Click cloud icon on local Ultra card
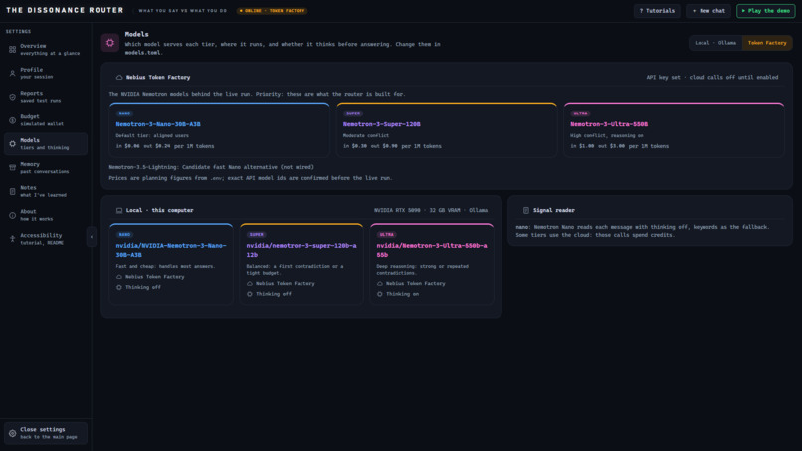The width and height of the screenshot is (802, 451). [x=380, y=284]
